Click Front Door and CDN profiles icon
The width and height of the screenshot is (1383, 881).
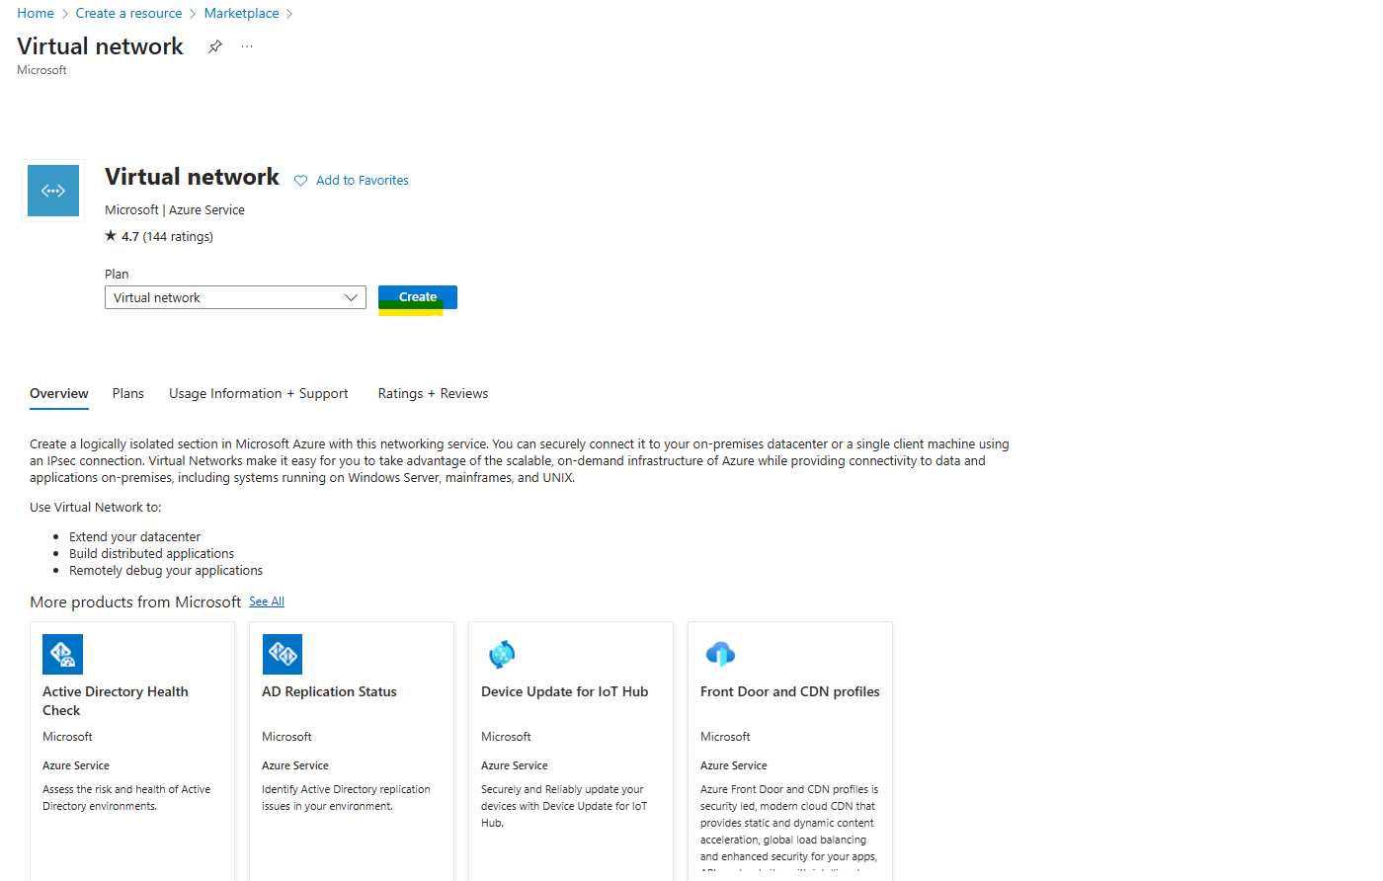click(x=720, y=654)
